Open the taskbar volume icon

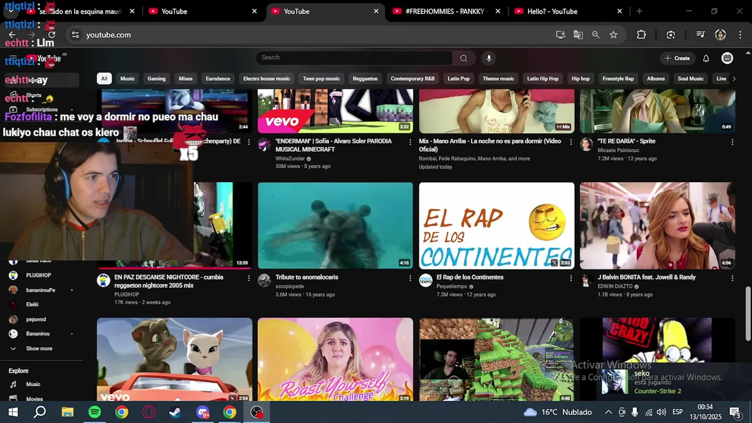click(x=662, y=412)
